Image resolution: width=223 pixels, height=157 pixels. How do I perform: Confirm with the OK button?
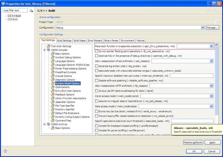click(x=194, y=151)
